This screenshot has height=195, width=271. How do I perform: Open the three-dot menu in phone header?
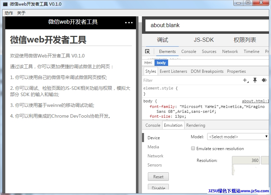129,23
